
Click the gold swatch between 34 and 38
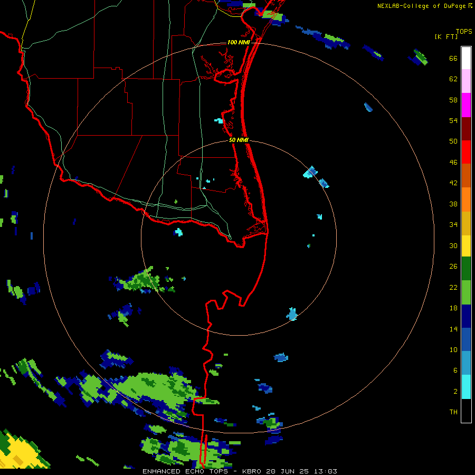[466, 223]
